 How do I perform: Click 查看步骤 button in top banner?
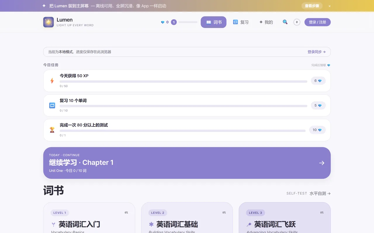tap(312, 6)
